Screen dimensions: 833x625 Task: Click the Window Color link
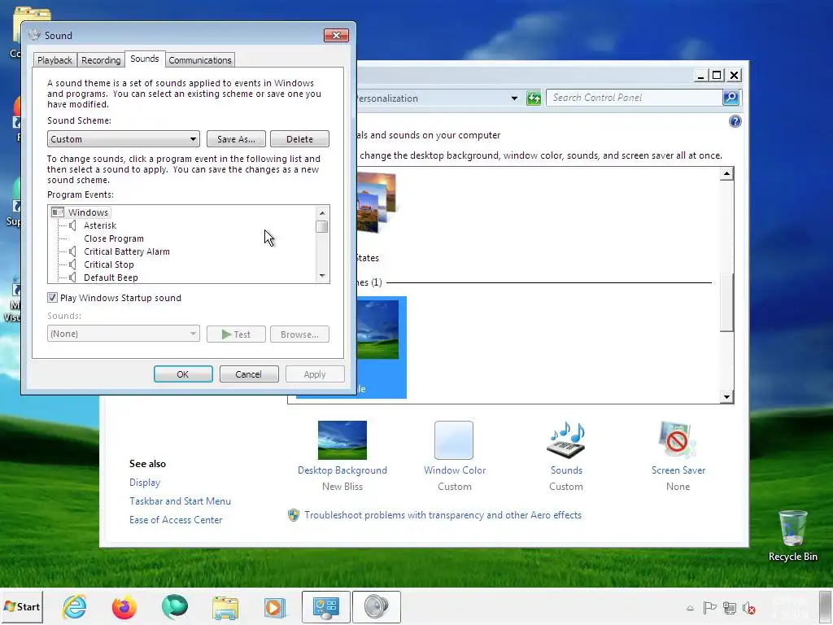[455, 470]
